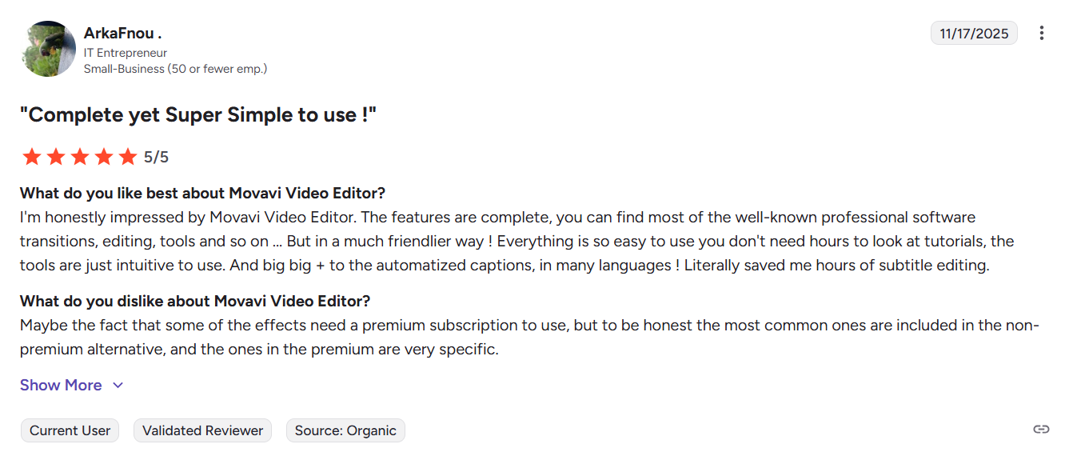
Task: Select the fifth rating star
Action: pos(128,157)
